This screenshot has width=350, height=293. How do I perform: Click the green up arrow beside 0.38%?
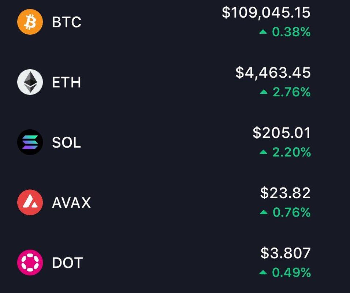(x=263, y=32)
